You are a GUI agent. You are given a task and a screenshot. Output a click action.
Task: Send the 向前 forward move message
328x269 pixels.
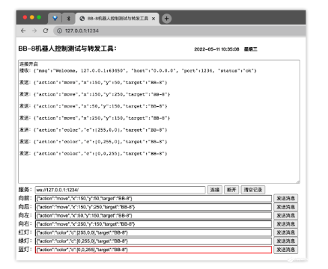click(285, 199)
